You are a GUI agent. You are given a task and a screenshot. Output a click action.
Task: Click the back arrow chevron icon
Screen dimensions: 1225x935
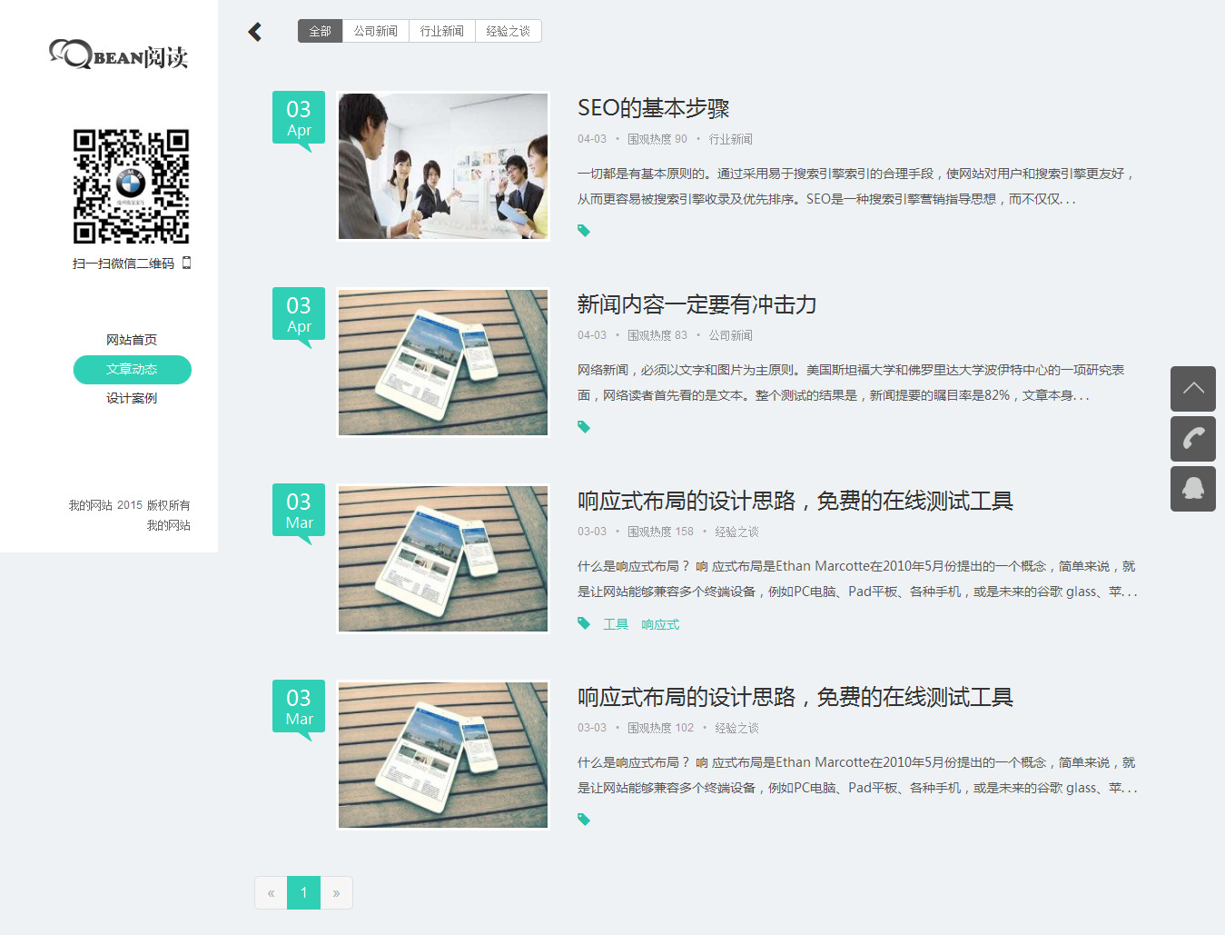tap(255, 32)
